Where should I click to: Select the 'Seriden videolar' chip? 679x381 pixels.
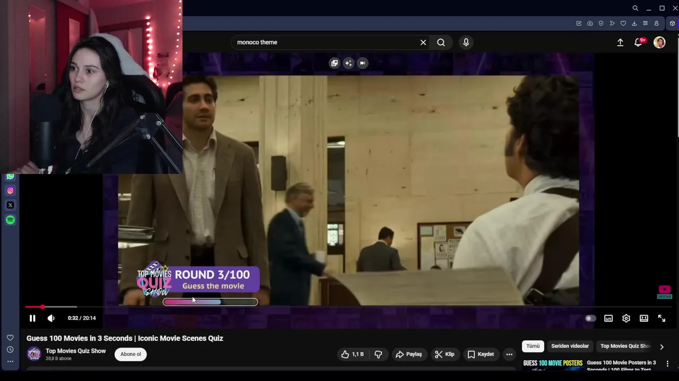tap(570, 346)
